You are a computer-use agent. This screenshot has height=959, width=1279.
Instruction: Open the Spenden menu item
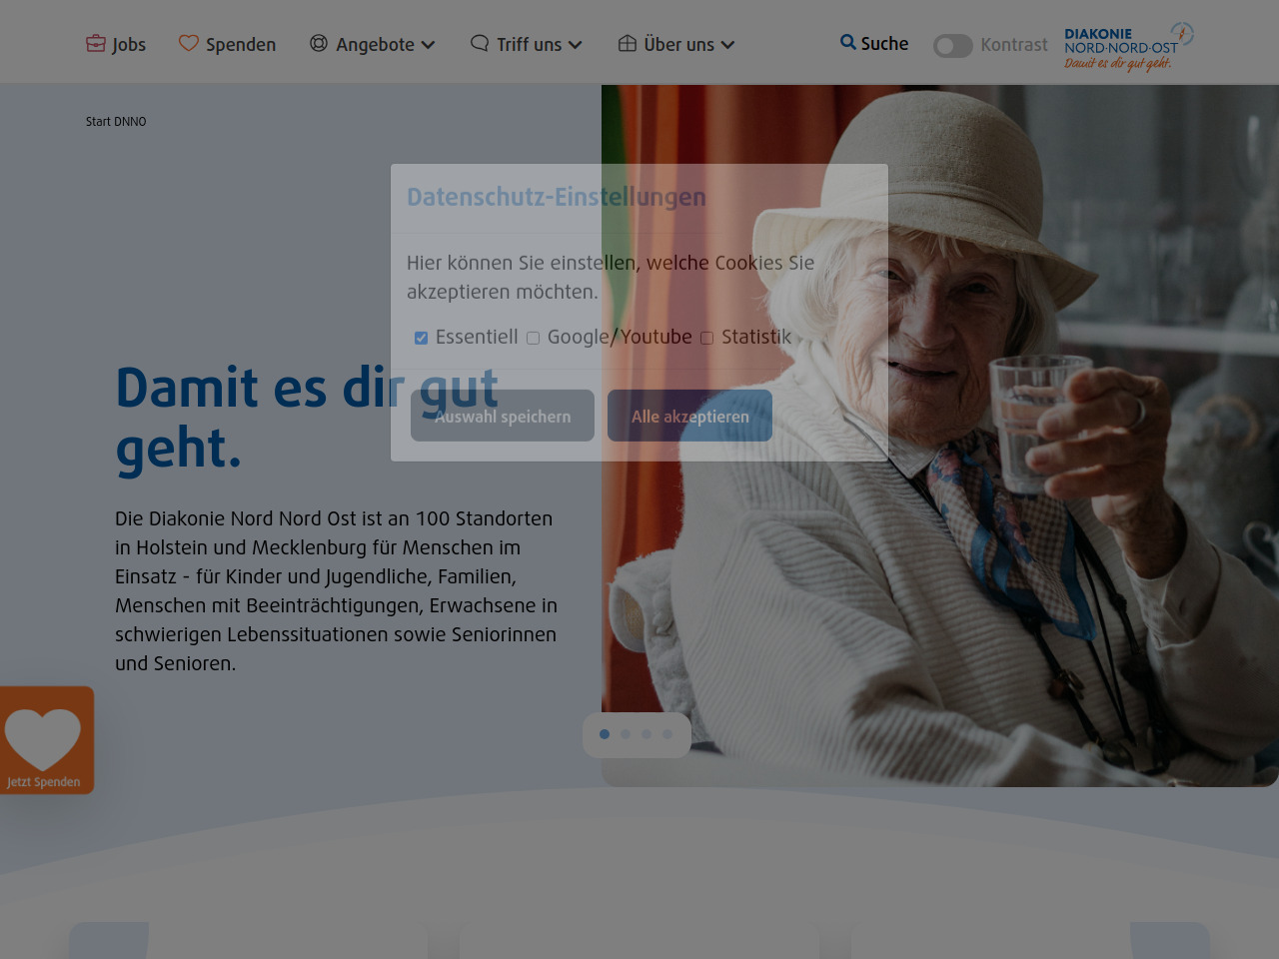(x=240, y=45)
